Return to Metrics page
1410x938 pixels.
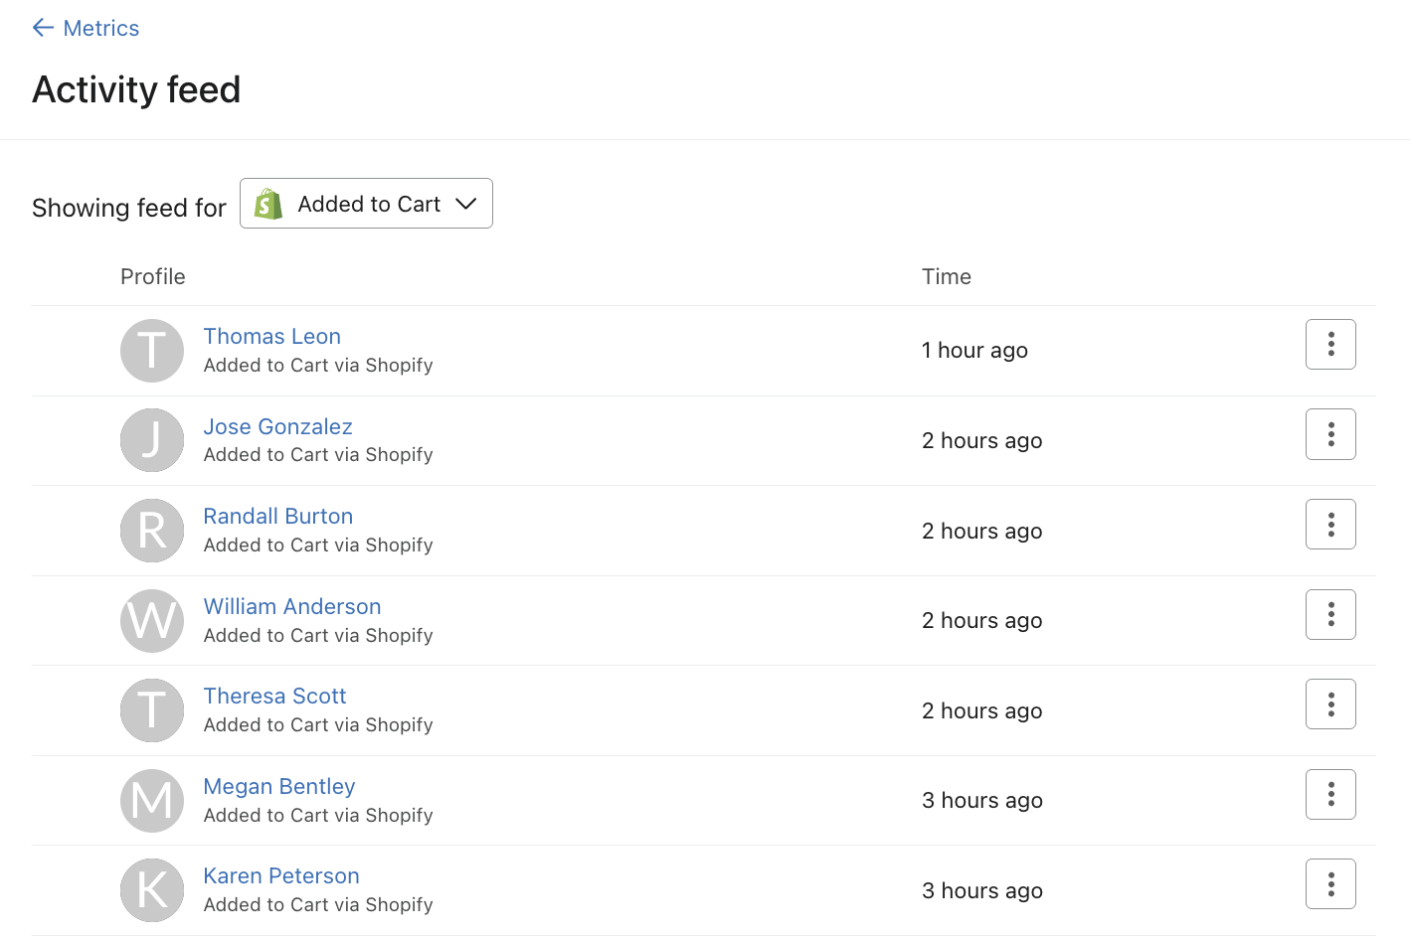click(x=100, y=28)
